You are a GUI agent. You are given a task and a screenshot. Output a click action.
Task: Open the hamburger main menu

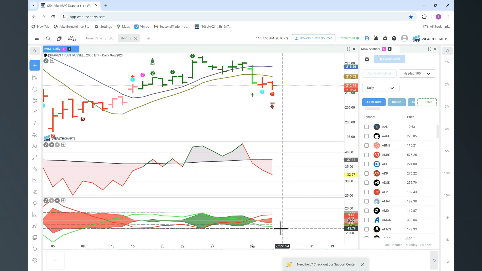pyautogui.click(x=37, y=38)
